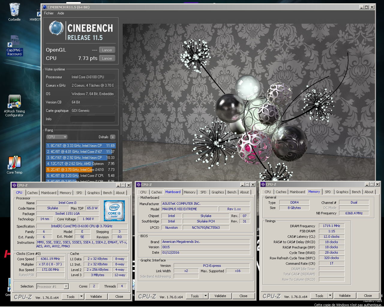Open the CPU ranking dropdown in Cinebench
The image size is (384, 307).
pyautogui.click(x=57, y=137)
